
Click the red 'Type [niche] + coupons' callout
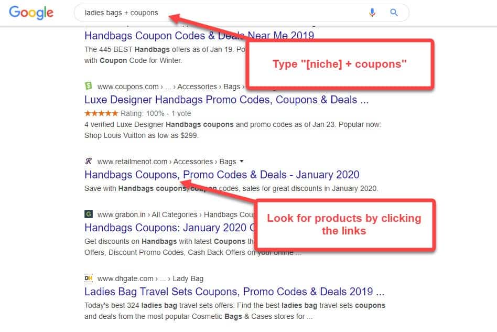tap(340, 64)
